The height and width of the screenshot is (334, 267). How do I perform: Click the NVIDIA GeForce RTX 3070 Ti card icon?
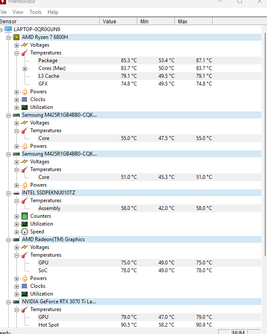click(16, 302)
